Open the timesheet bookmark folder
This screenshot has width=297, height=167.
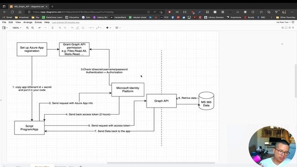tap(22, 17)
